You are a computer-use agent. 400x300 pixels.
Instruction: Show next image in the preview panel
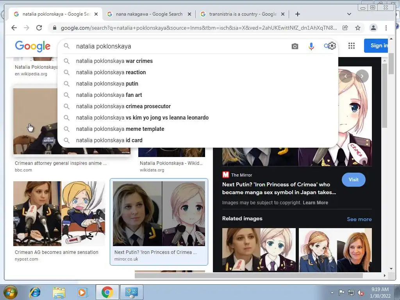362,76
